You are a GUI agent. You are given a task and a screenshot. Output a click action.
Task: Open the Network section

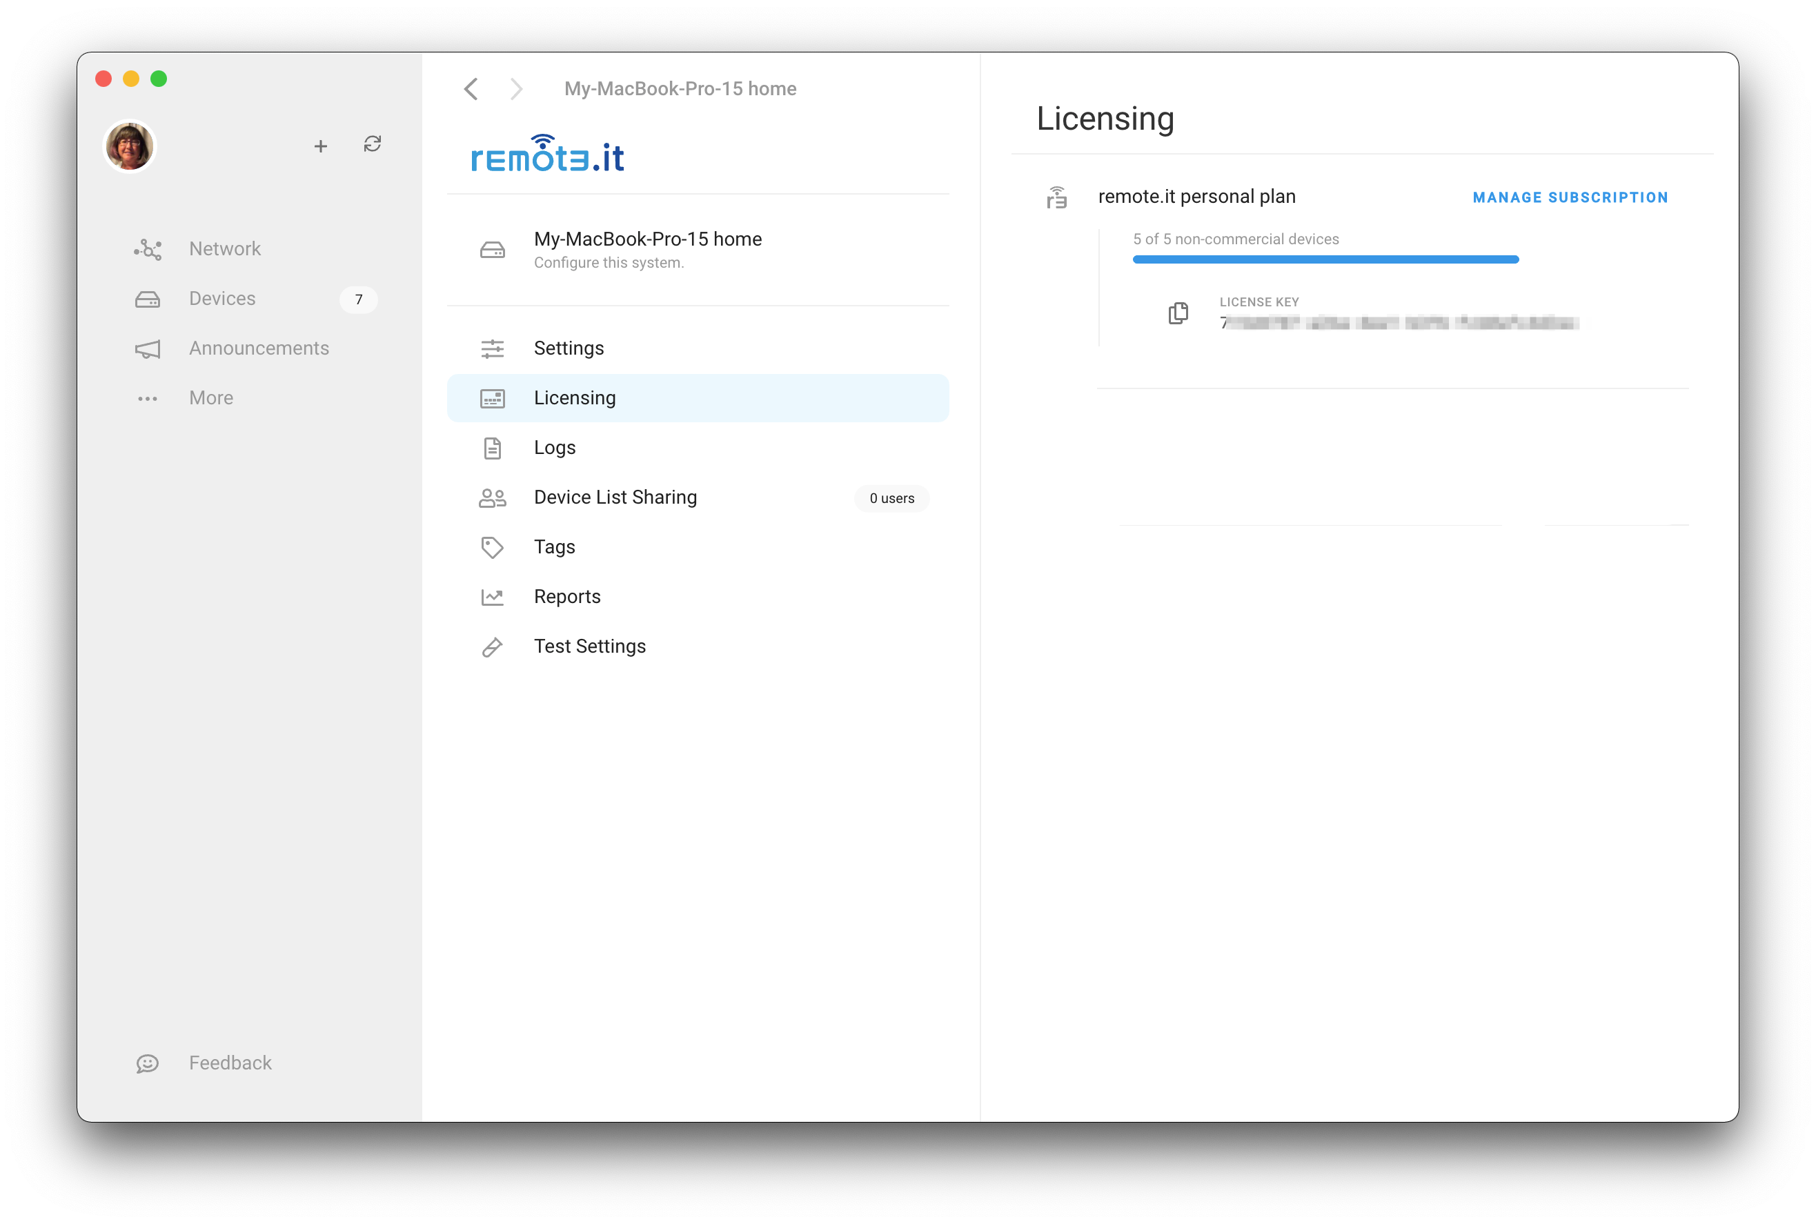pyautogui.click(x=225, y=249)
